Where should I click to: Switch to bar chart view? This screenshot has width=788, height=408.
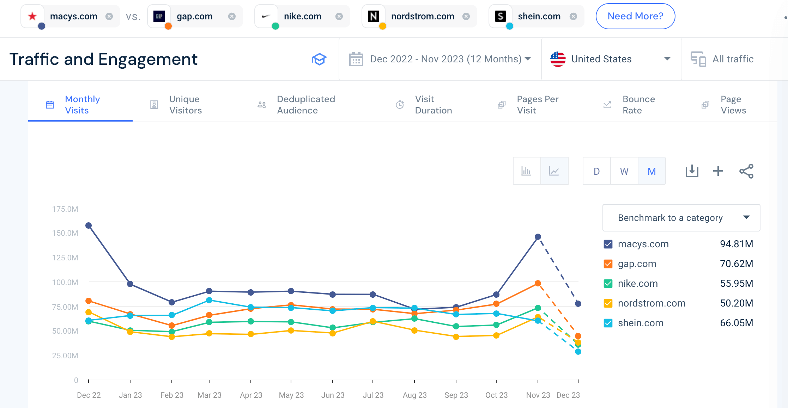pos(527,171)
